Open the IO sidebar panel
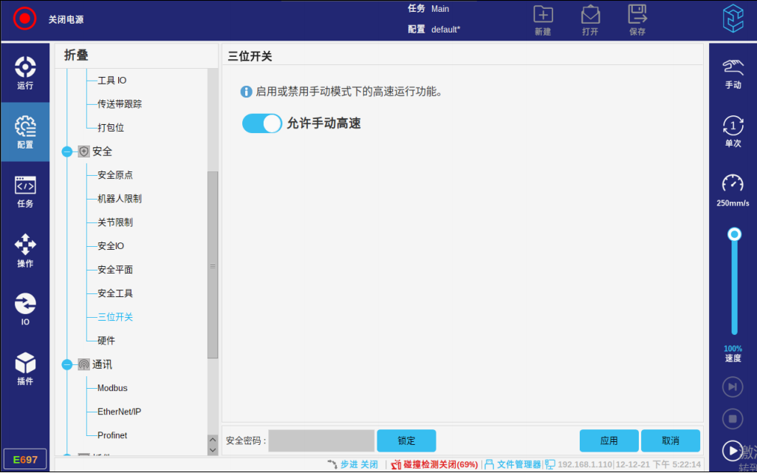This screenshot has height=473, width=757. coord(25,309)
